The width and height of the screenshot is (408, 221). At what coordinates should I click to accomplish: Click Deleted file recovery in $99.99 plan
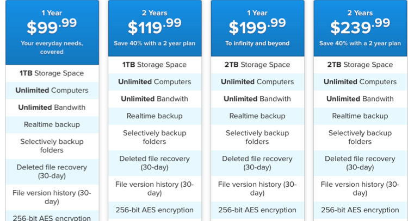pyautogui.click(x=52, y=171)
